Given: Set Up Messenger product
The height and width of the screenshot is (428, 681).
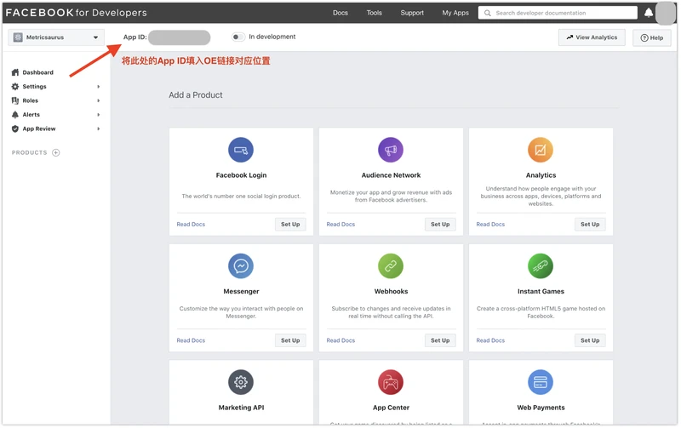Looking at the screenshot, I should (290, 340).
